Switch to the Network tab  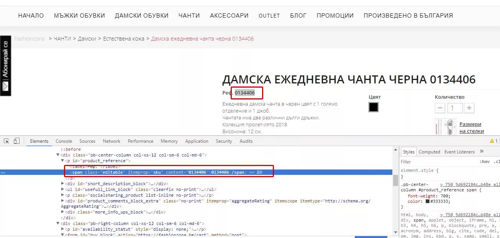coord(111,141)
